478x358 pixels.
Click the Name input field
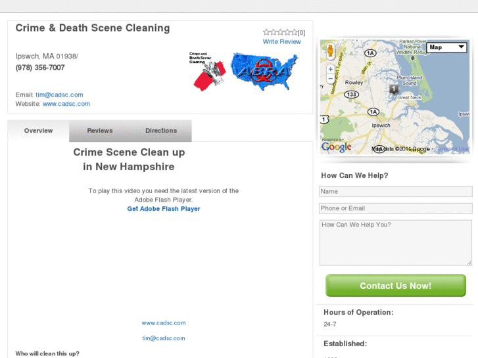395,192
